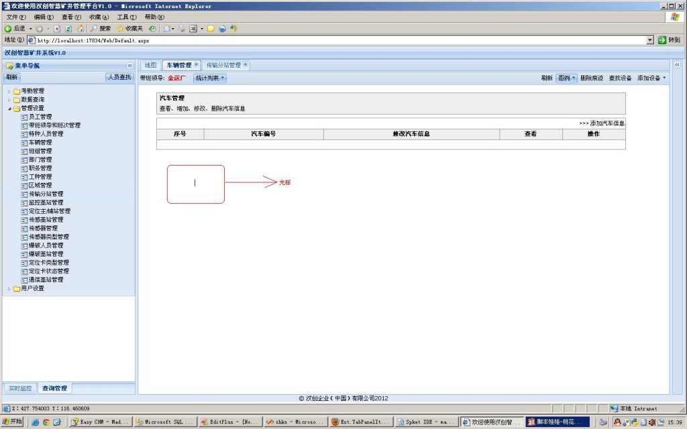
Task: Click the 转到 Go button
Action: [669, 40]
